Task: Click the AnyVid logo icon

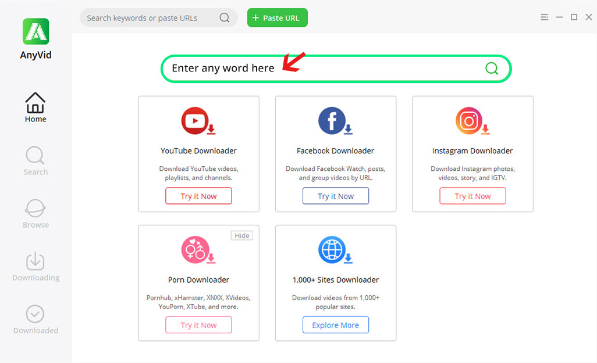Action: tap(35, 31)
